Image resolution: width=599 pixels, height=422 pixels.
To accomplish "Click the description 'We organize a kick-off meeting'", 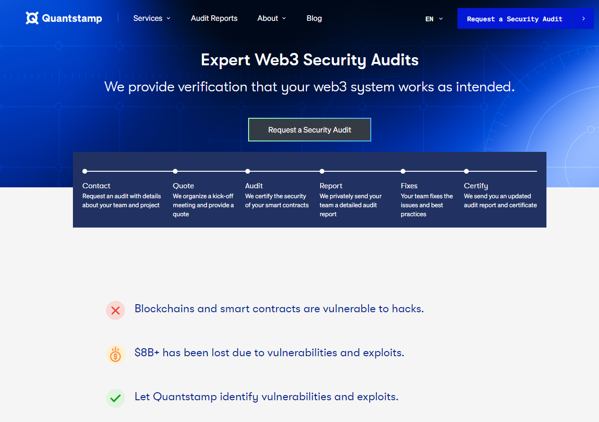I will tap(204, 205).
